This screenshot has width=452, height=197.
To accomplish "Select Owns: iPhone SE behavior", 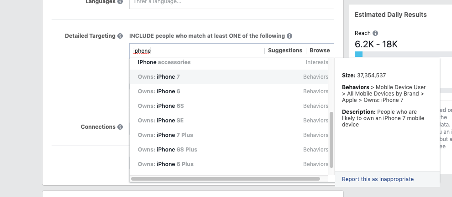I will 229,121.
